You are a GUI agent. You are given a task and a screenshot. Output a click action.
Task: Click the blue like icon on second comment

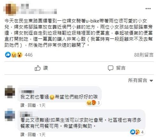(x=133, y=132)
